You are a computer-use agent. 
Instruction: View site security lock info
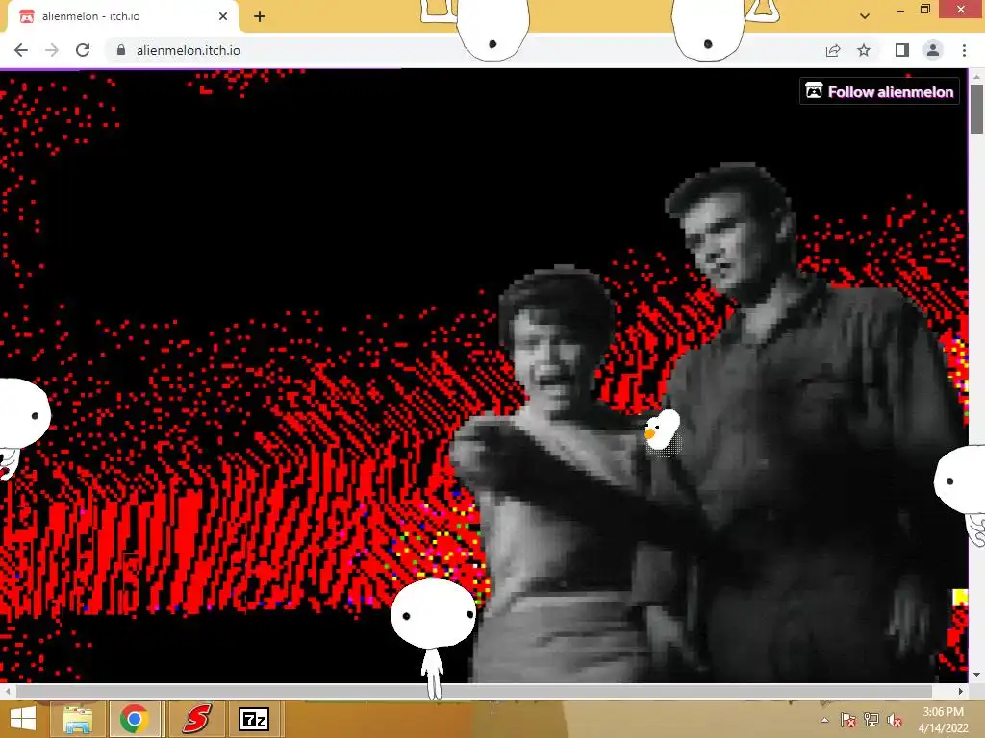(x=121, y=50)
